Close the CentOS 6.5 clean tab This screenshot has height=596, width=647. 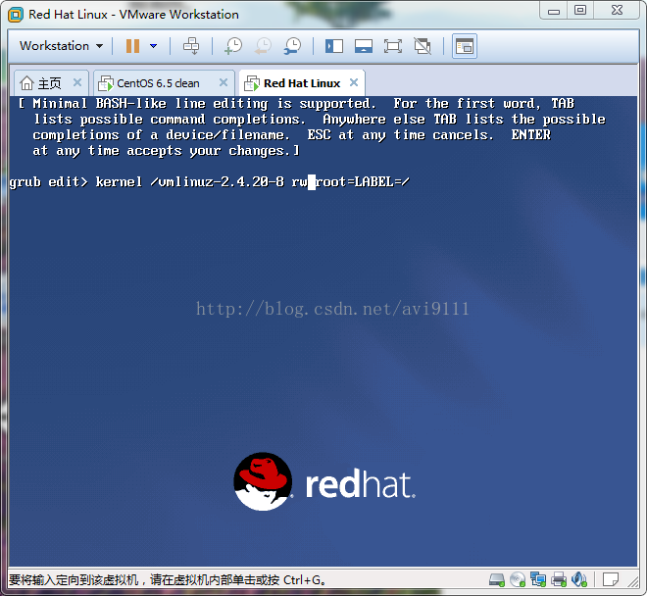[224, 82]
